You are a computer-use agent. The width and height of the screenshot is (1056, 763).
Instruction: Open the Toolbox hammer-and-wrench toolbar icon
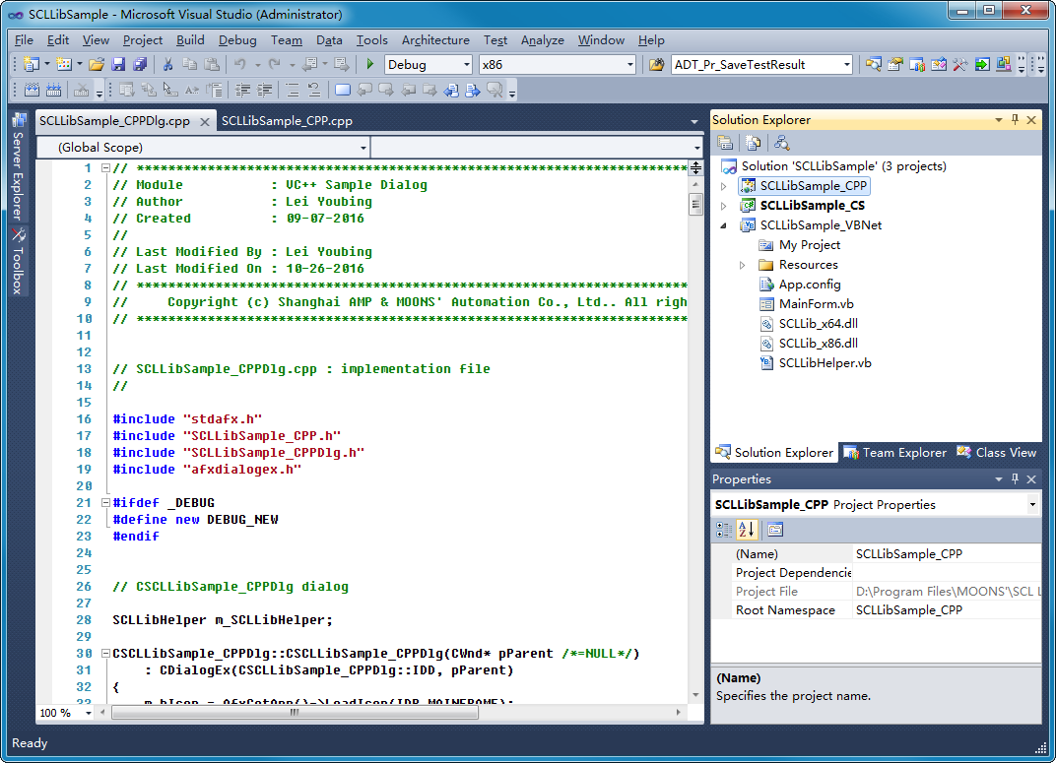[x=960, y=65]
